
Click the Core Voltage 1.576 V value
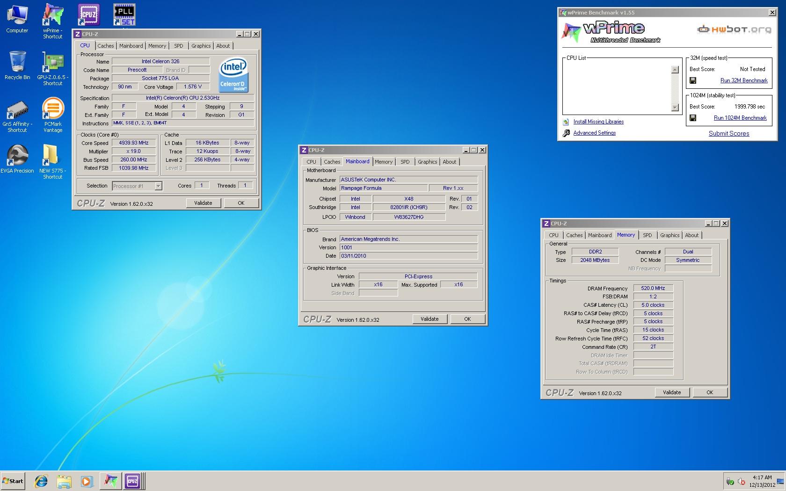point(193,87)
